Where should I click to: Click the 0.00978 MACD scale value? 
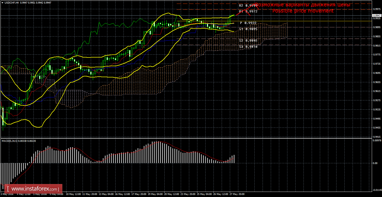pyautogui.click(x=376, y=140)
